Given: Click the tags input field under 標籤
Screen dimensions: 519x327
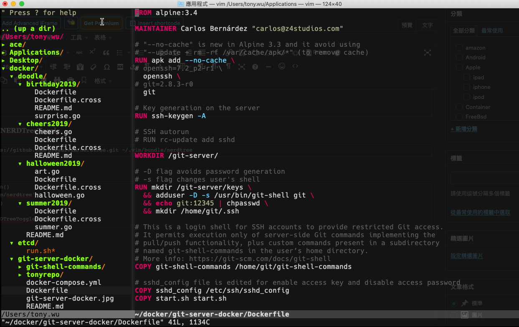Looking at the screenshot, I should click(x=484, y=178).
